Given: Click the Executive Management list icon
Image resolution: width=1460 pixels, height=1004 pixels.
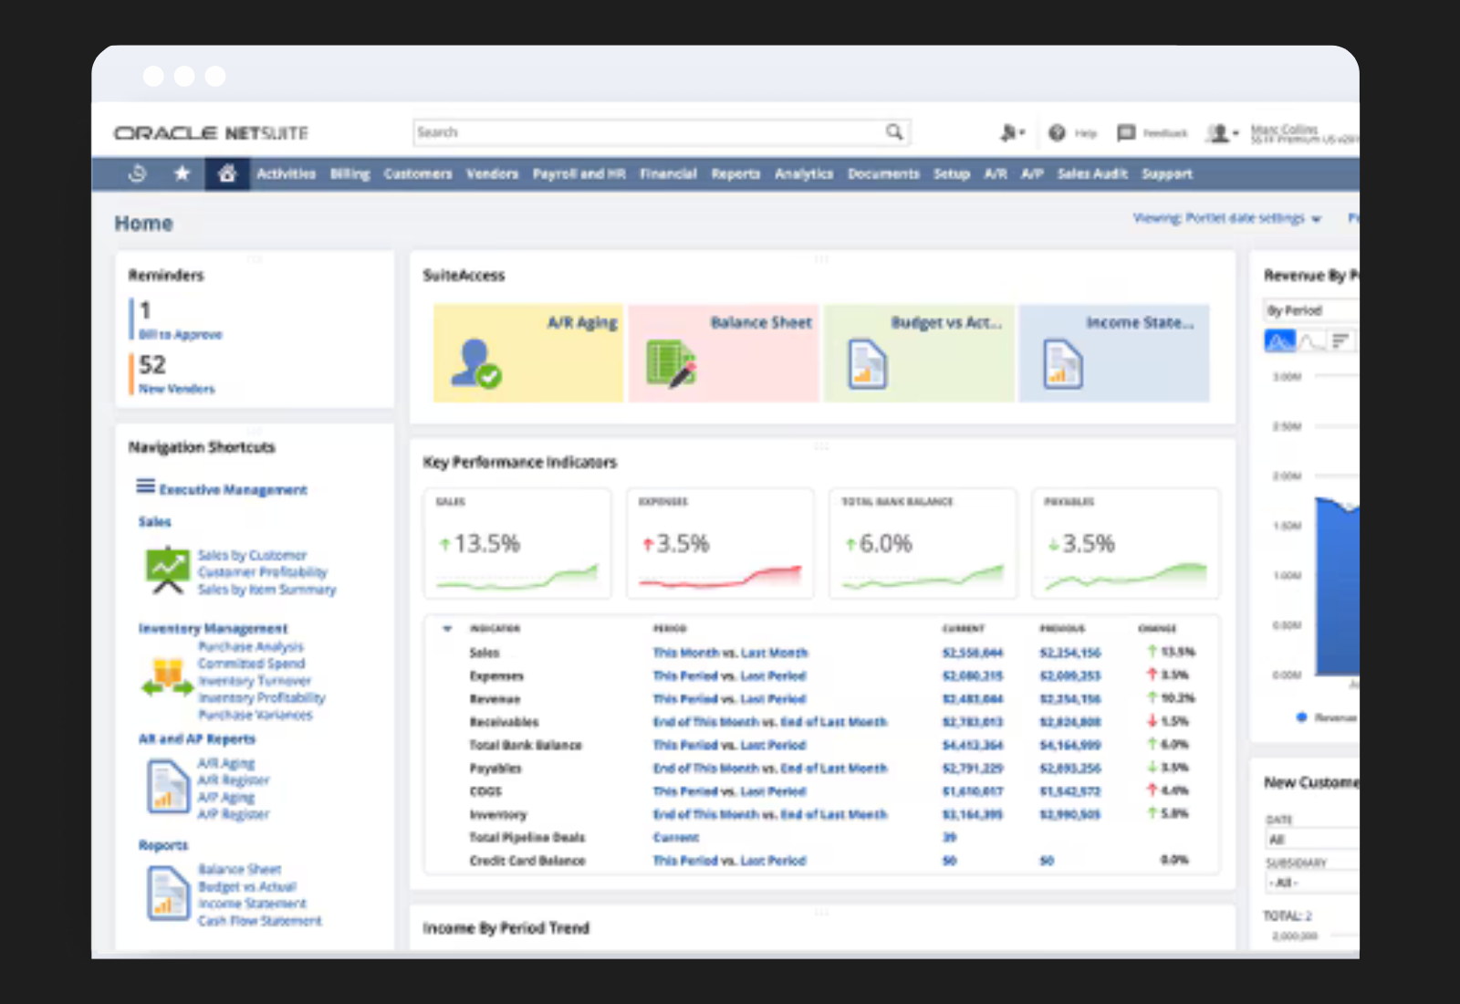Looking at the screenshot, I should tap(146, 486).
